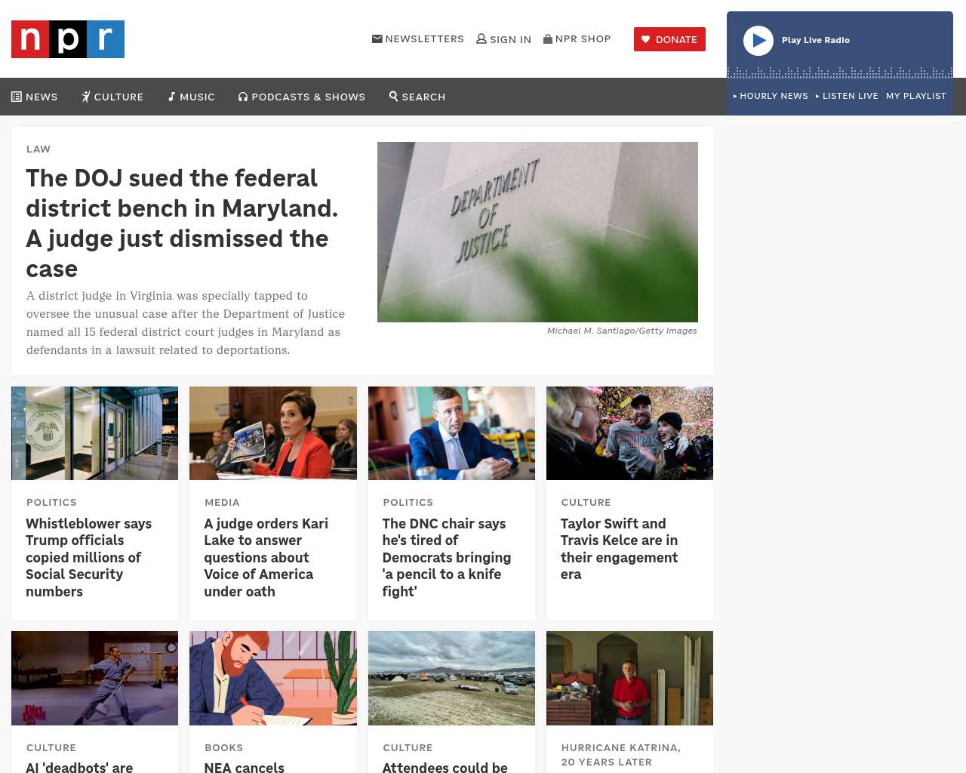Click the Sign In person icon
The width and height of the screenshot is (966, 773).
[x=481, y=38]
